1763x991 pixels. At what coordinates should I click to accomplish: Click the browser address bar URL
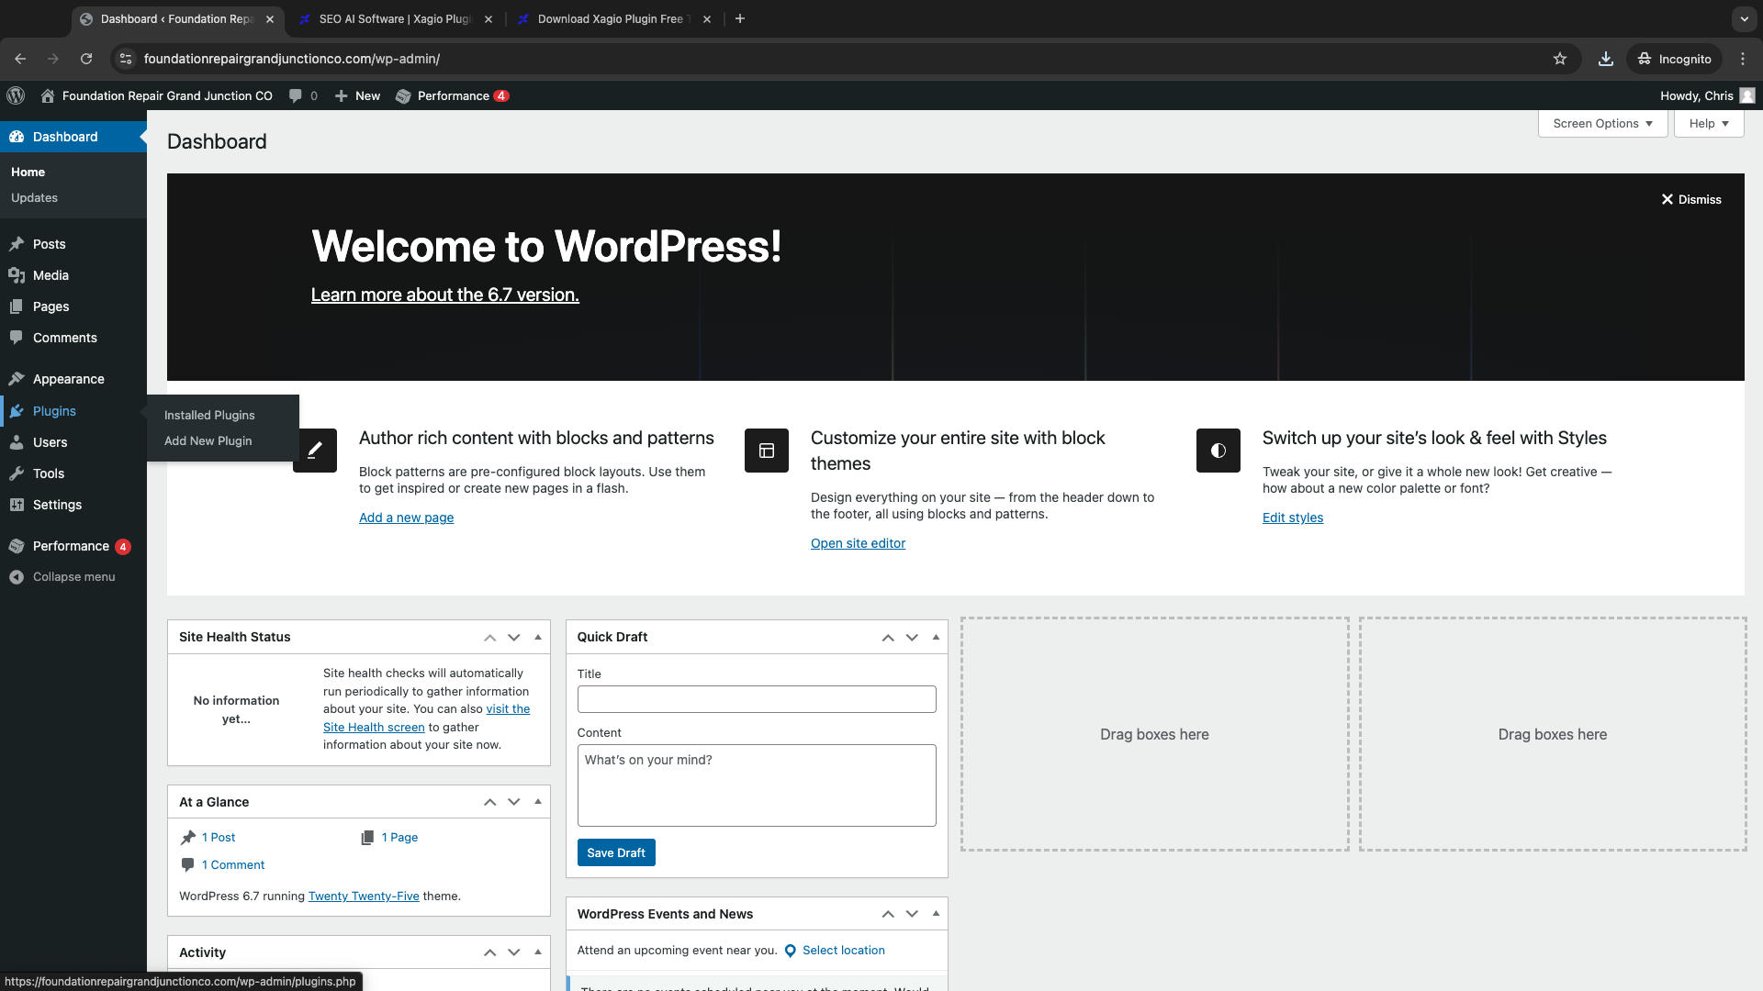coord(292,59)
